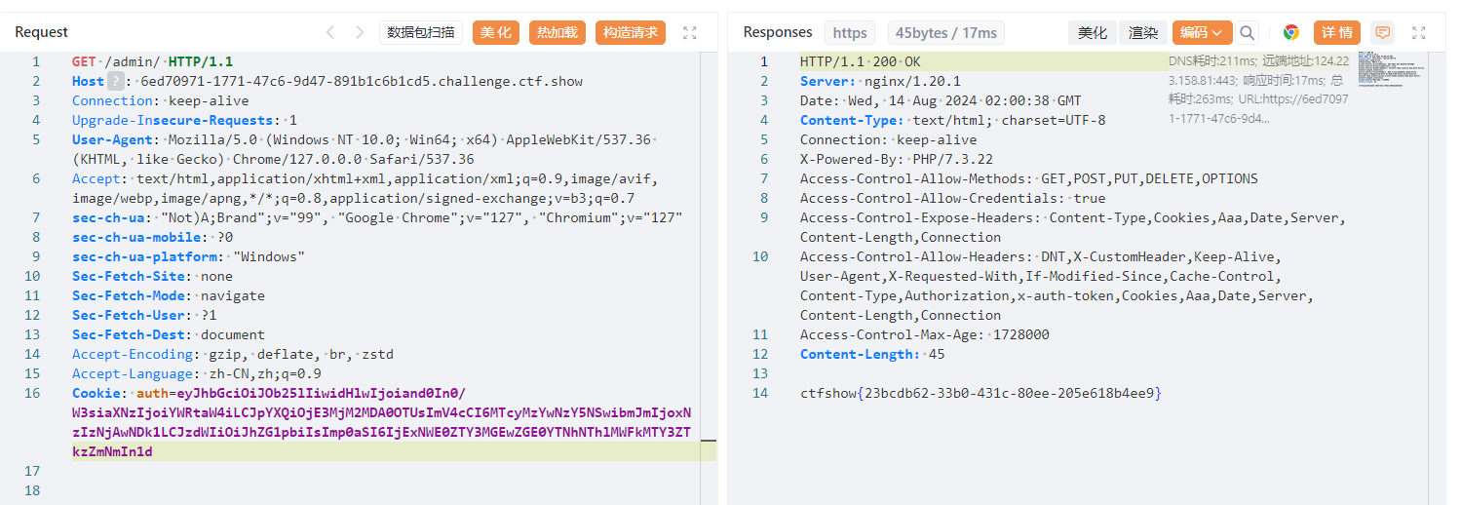Click the https tag in Responses header
This screenshot has width=1461, height=505.
[850, 32]
